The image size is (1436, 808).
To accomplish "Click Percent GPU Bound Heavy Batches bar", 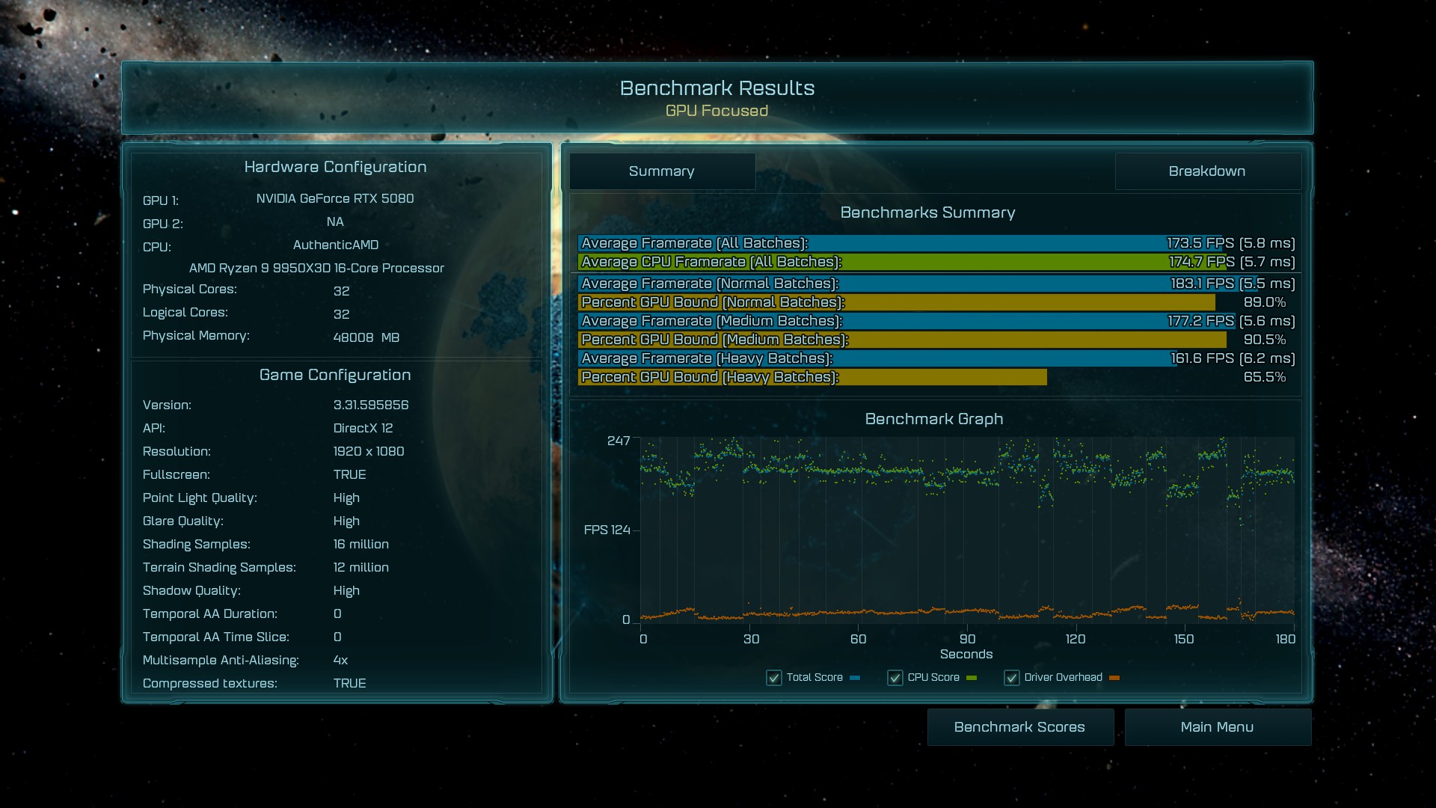I will coord(811,377).
